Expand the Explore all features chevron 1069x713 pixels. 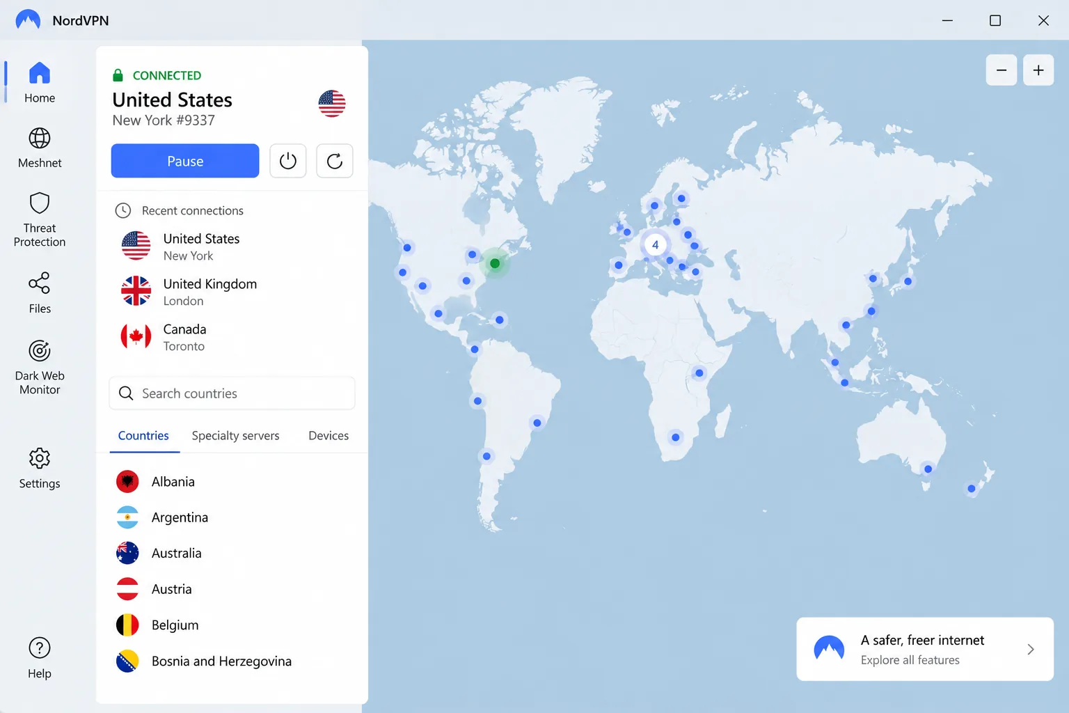point(1031,650)
